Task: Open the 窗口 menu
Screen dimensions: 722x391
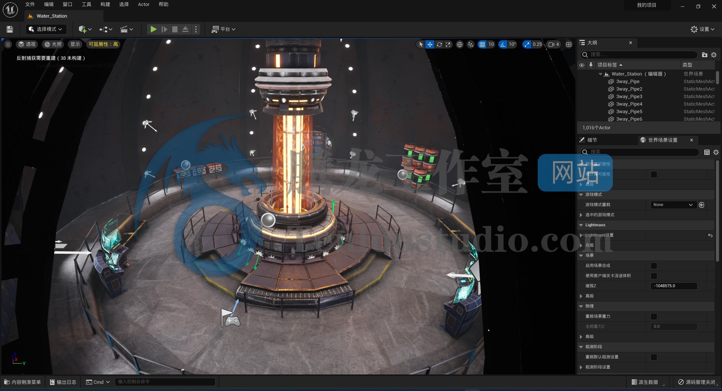Action: pyautogui.click(x=68, y=5)
